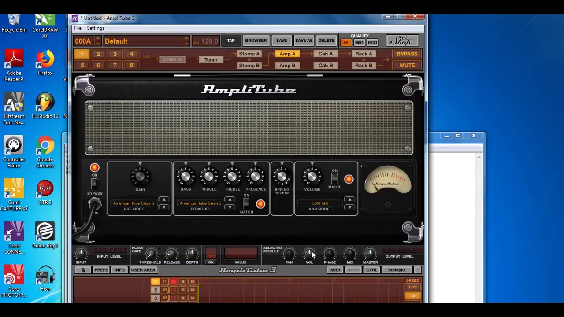Click the Master knob

370,254
